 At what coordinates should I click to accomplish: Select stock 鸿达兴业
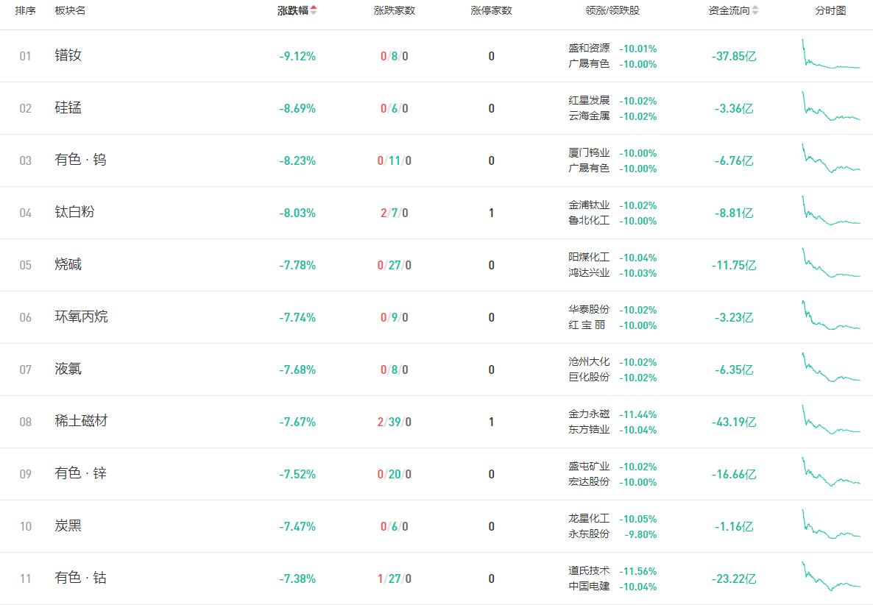pyautogui.click(x=589, y=273)
